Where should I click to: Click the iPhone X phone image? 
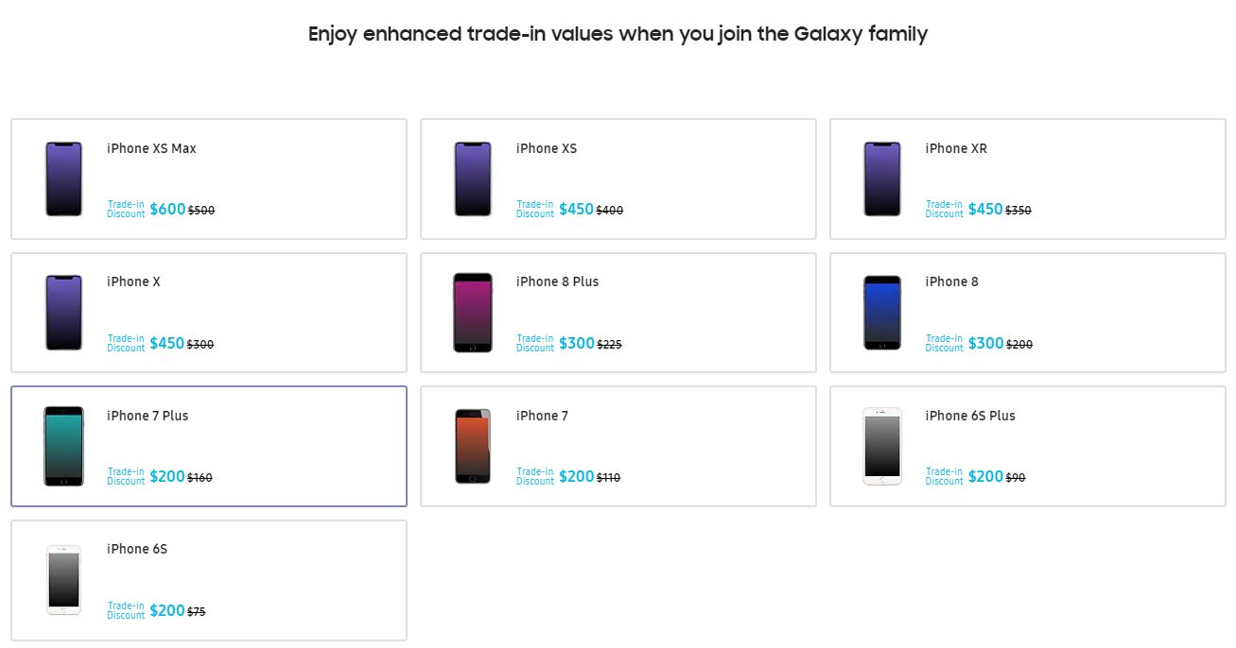64,313
